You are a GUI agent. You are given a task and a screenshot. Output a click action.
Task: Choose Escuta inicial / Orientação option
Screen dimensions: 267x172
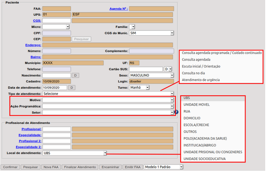click(x=201, y=66)
